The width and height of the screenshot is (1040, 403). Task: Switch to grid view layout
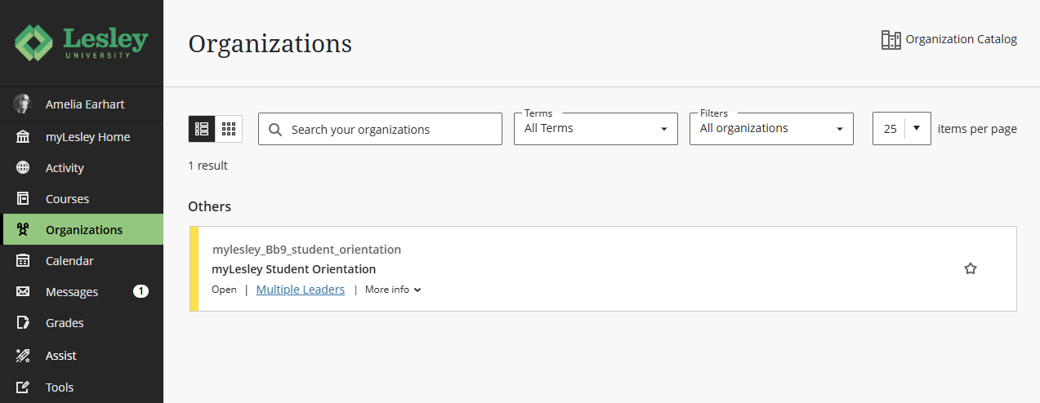(x=229, y=129)
